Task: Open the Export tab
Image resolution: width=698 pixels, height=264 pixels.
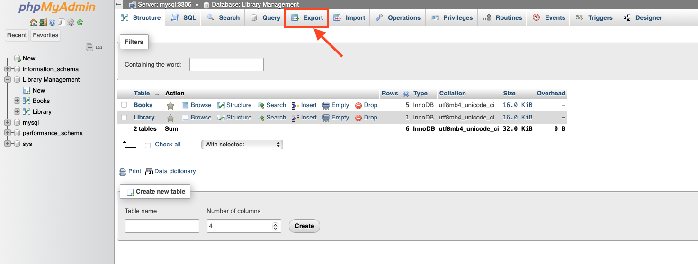Action: (307, 18)
